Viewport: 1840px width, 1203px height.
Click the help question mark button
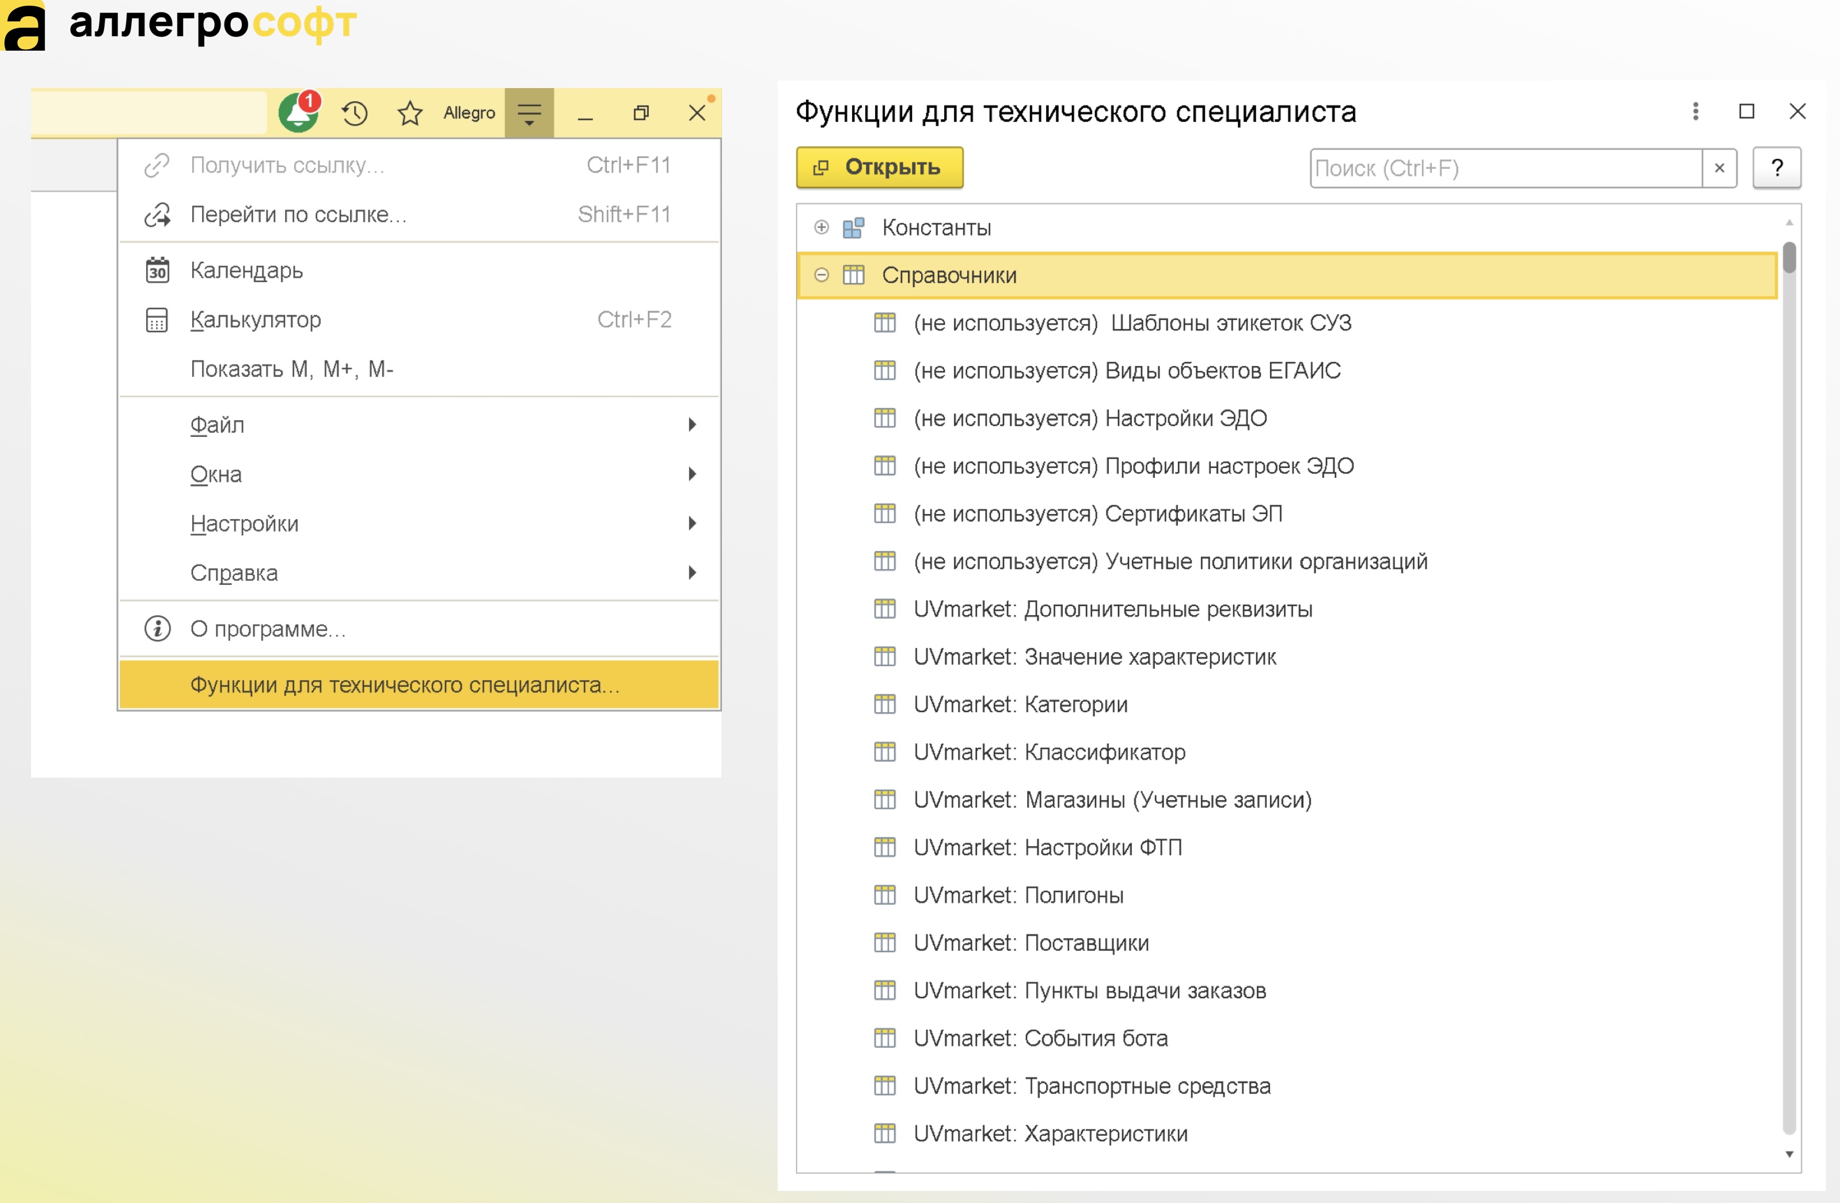pos(1777,167)
